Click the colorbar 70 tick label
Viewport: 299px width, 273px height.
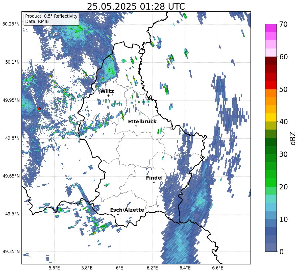tap(283, 24)
